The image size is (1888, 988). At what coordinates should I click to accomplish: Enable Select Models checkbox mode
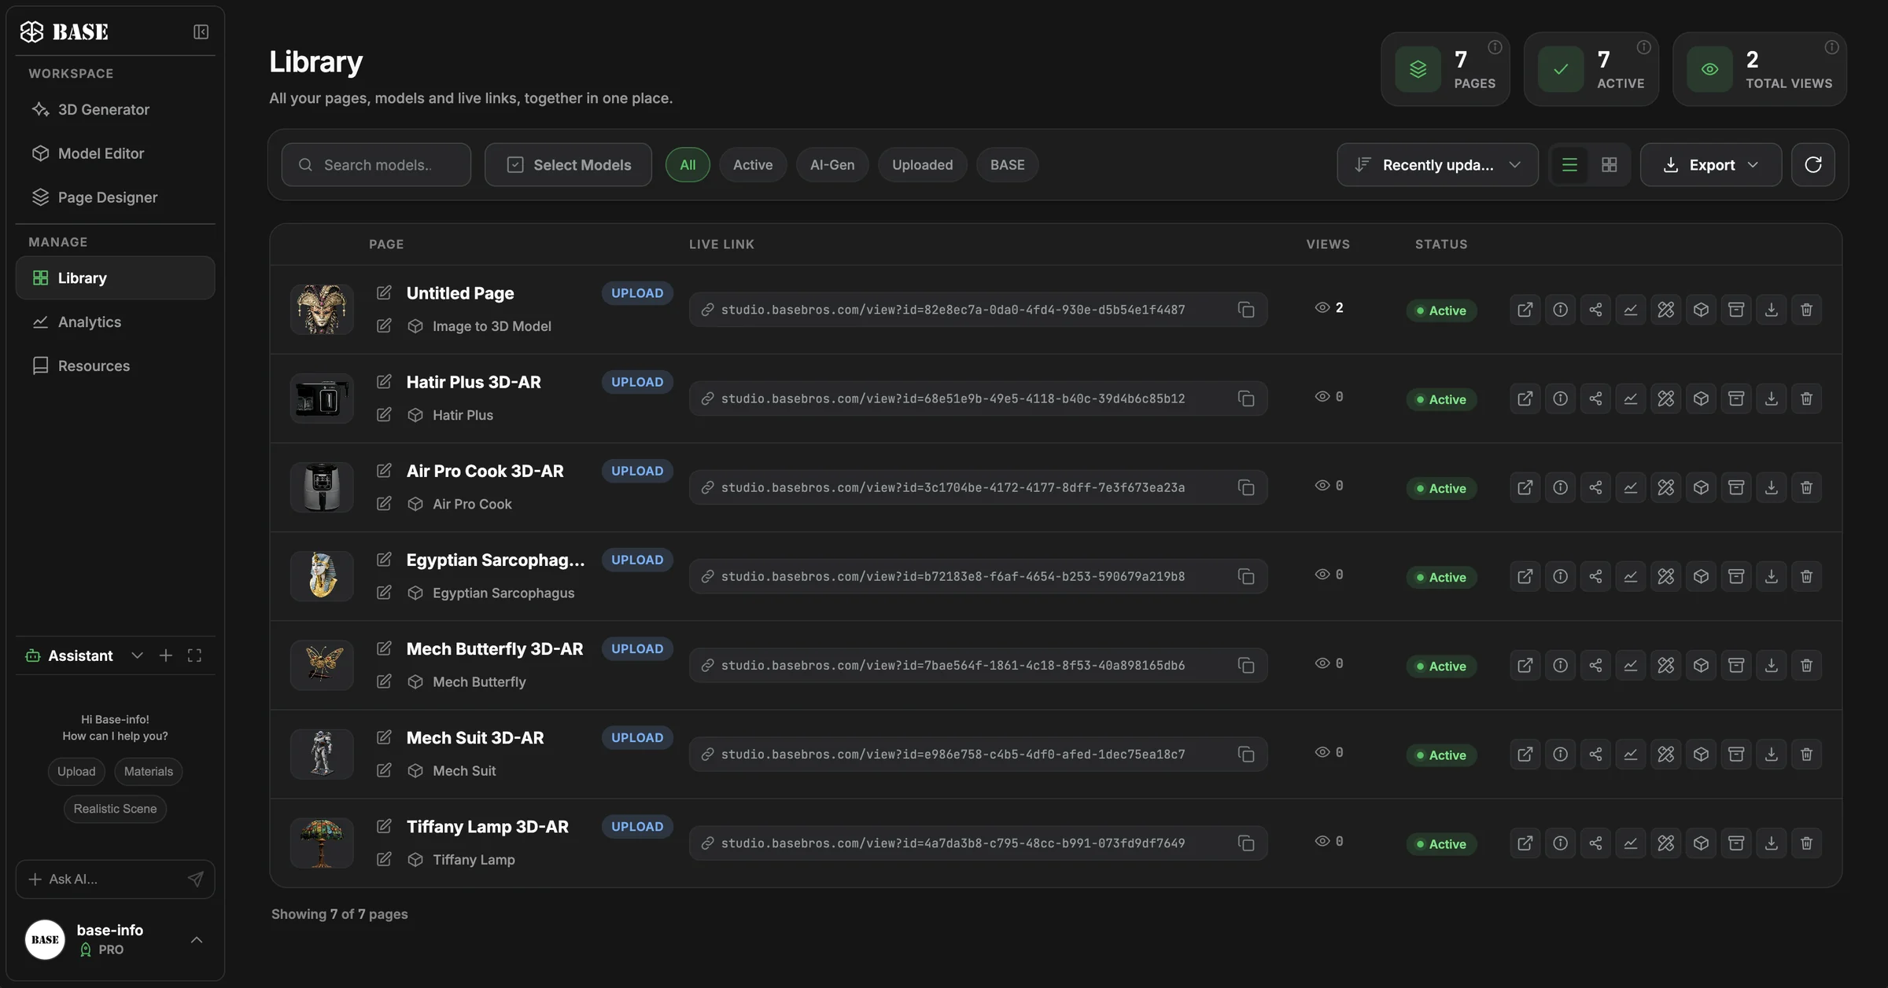[568, 164]
